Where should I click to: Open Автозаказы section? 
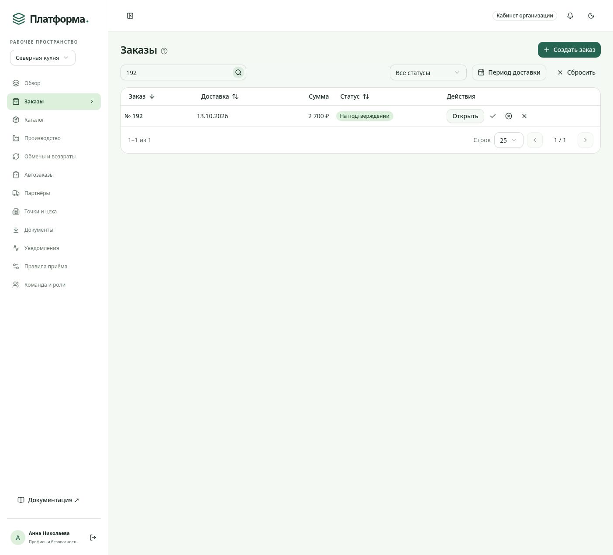54,175
